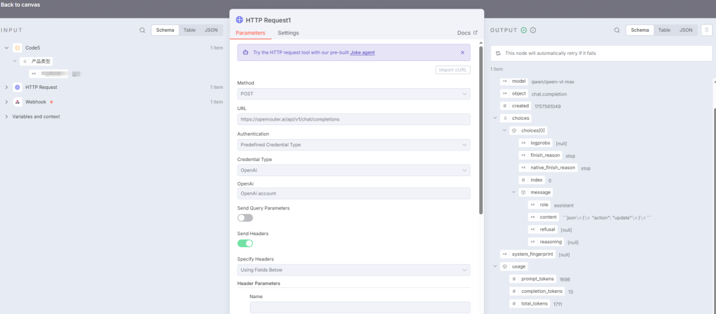
Task: Open the Authentication dropdown
Action: click(x=354, y=144)
